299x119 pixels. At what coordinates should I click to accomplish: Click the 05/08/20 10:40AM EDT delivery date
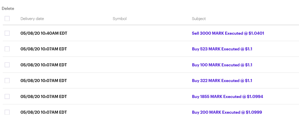point(44,33)
